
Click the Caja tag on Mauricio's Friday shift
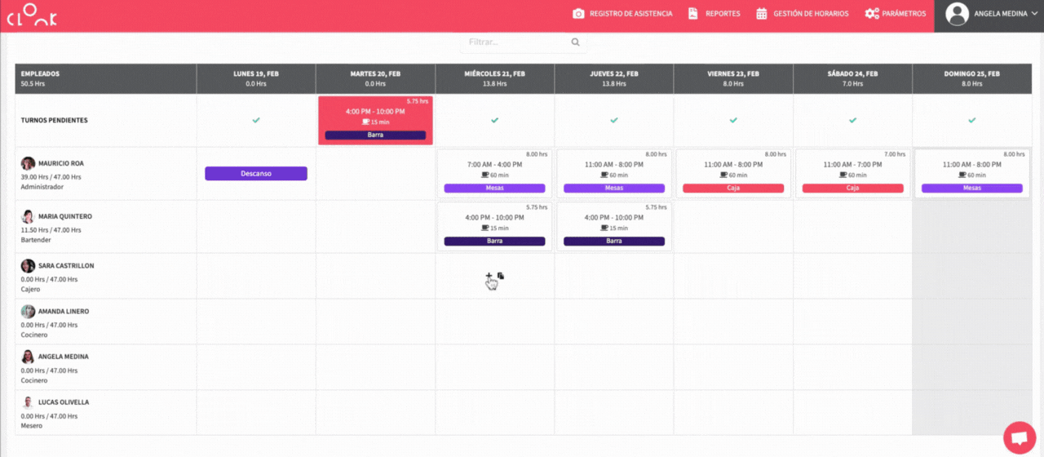point(733,188)
